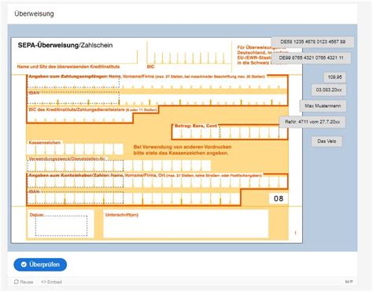Click the '08' number box

click(x=279, y=198)
